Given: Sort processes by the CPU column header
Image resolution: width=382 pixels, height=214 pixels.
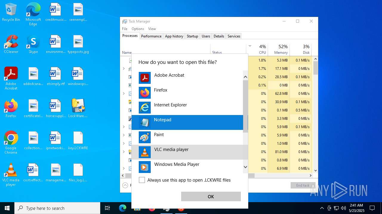Looking at the screenshot, I should click(257, 50).
